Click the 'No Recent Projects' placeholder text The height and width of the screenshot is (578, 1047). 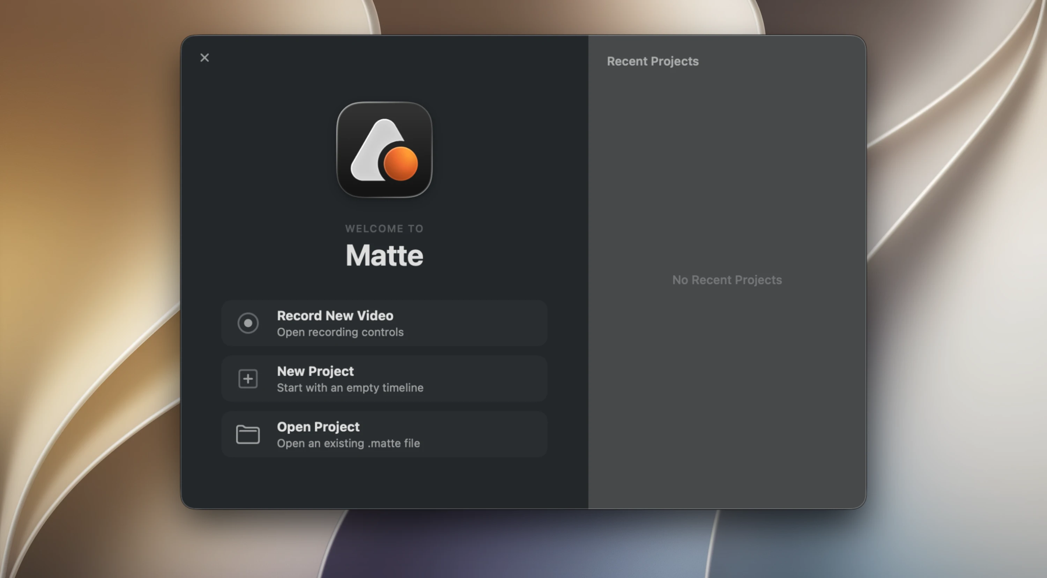point(727,280)
